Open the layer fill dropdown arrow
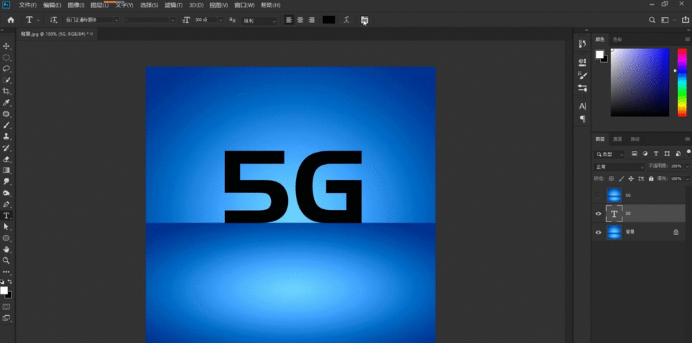 (687, 178)
